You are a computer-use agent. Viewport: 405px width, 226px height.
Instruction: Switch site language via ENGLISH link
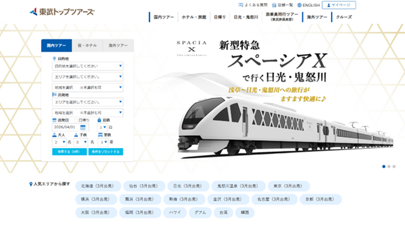point(308,5)
